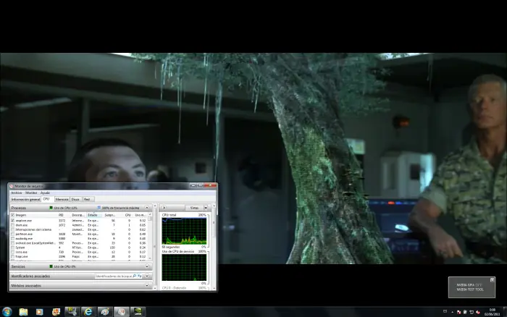Select the CPU tab
The width and height of the screenshot is (507, 317).
coord(46,199)
